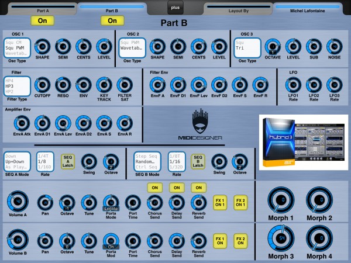Toggle the SEQ A Latch button

click(68, 161)
